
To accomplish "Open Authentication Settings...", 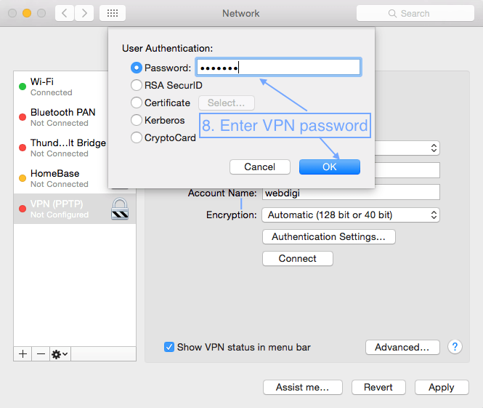I will (x=329, y=236).
